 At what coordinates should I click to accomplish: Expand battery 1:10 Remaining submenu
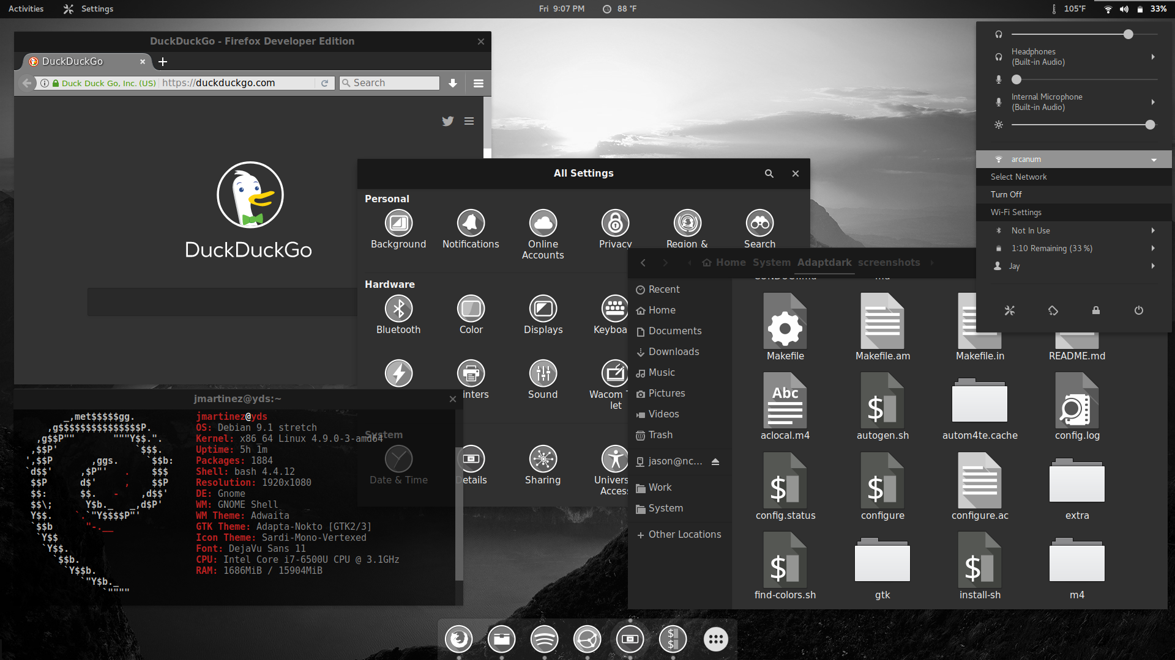point(1153,248)
